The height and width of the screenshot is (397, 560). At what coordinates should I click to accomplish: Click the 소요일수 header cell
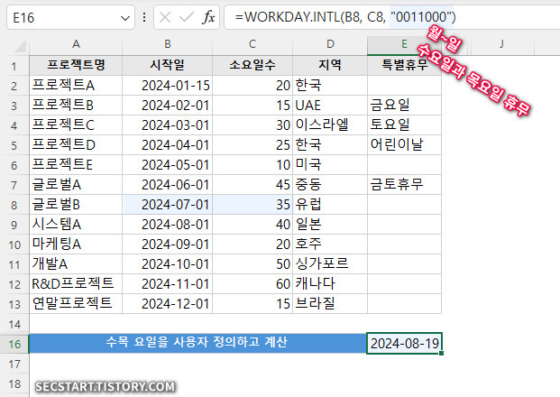click(x=252, y=65)
